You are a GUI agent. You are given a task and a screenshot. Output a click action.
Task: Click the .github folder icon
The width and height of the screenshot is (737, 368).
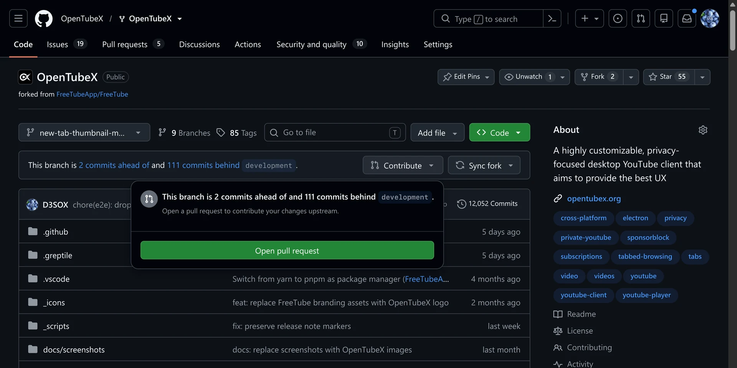[33, 232]
